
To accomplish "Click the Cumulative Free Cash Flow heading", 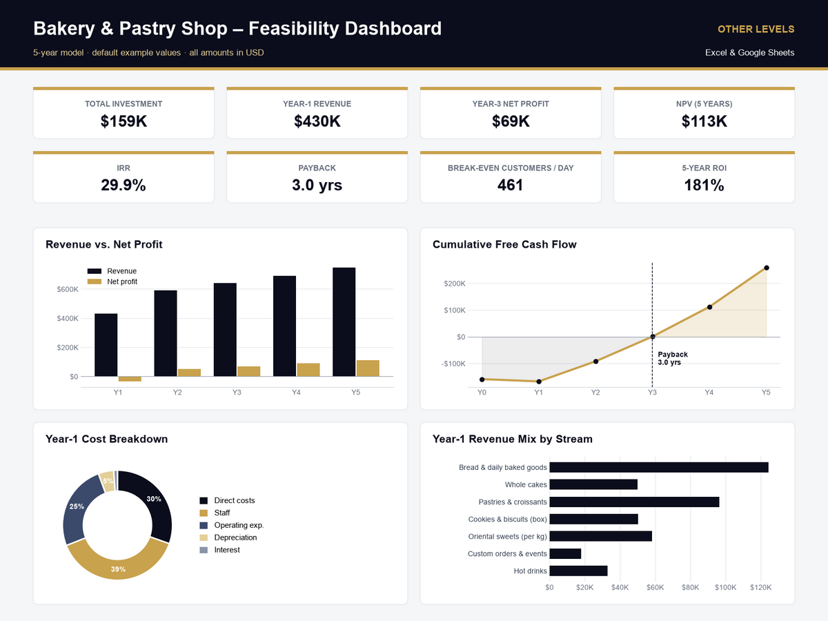I will point(504,244).
